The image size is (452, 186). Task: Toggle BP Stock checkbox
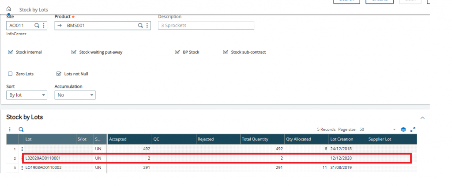(x=177, y=52)
